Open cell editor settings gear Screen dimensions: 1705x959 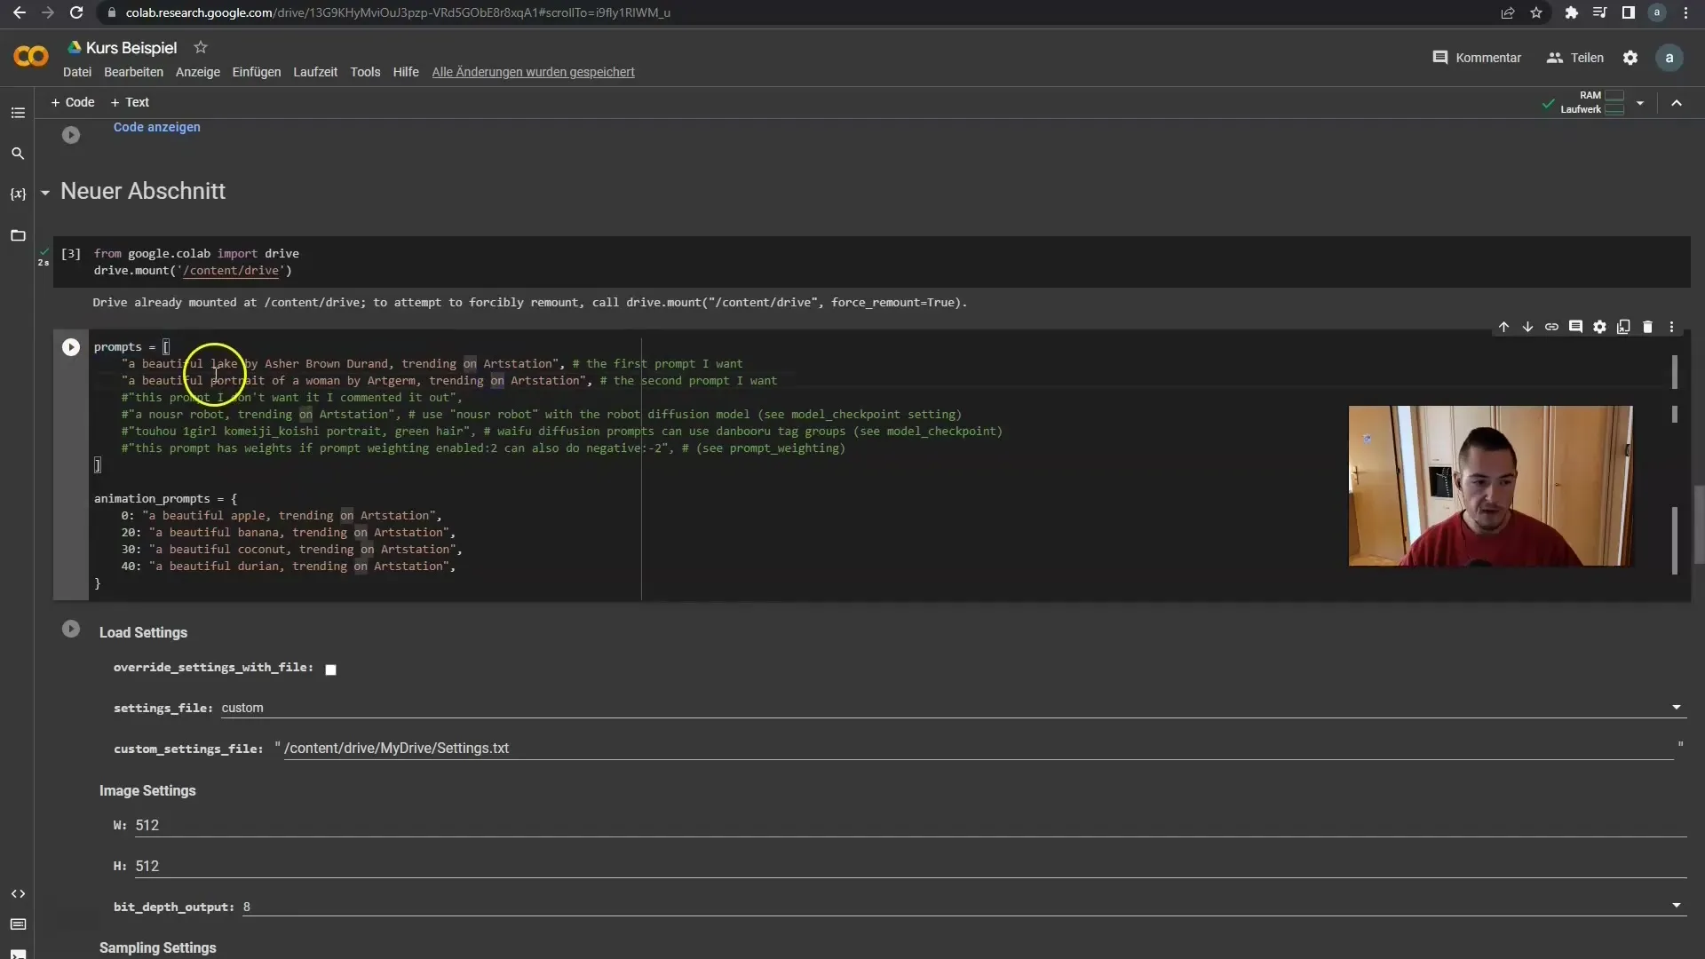tap(1599, 327)
